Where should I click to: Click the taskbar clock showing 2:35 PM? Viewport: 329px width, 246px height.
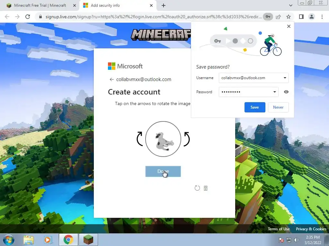(313, 240)
